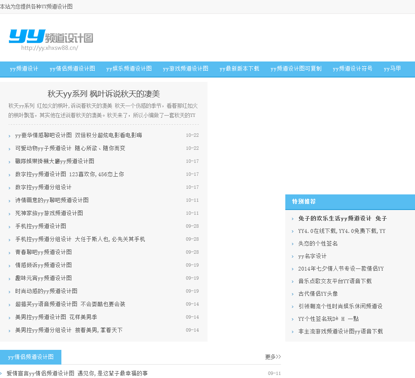
Task: Open article 数字控yy频道设计图 123喜欢你
Action: (70, 174)
